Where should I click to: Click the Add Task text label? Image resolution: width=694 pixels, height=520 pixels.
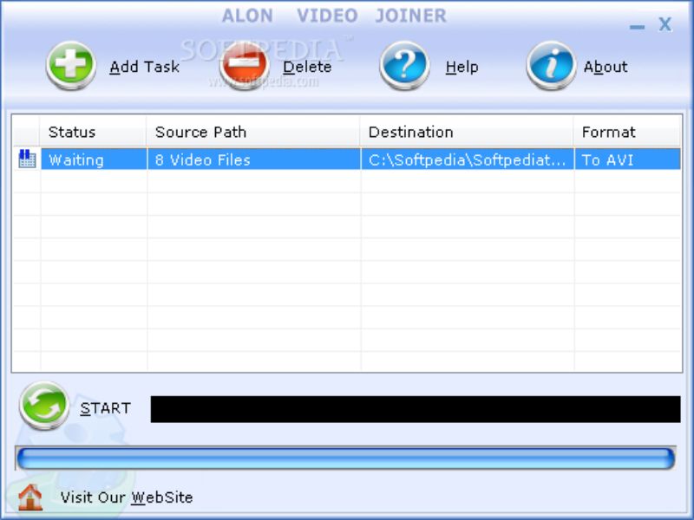pos(144,67)
